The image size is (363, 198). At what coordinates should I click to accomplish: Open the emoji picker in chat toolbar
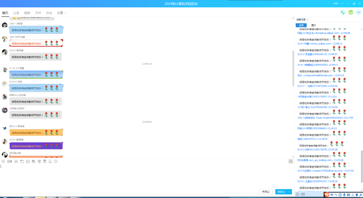click(x=3, y=161)
